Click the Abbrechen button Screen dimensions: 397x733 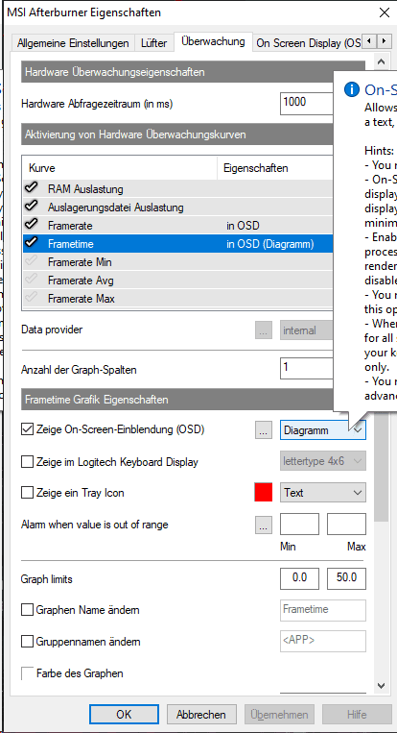click(x=201, y=715)
